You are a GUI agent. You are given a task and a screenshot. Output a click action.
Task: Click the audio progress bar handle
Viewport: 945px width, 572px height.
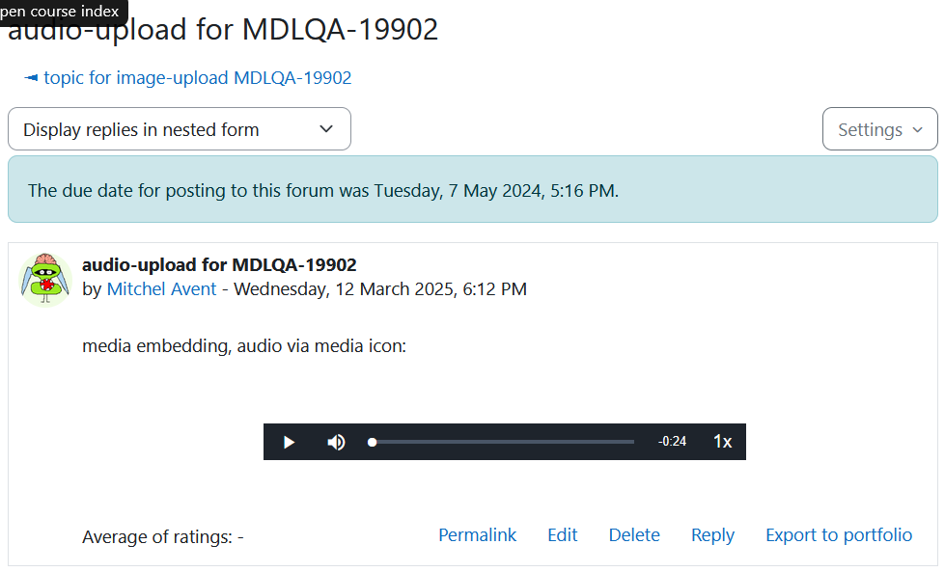[x=373, y=442]
